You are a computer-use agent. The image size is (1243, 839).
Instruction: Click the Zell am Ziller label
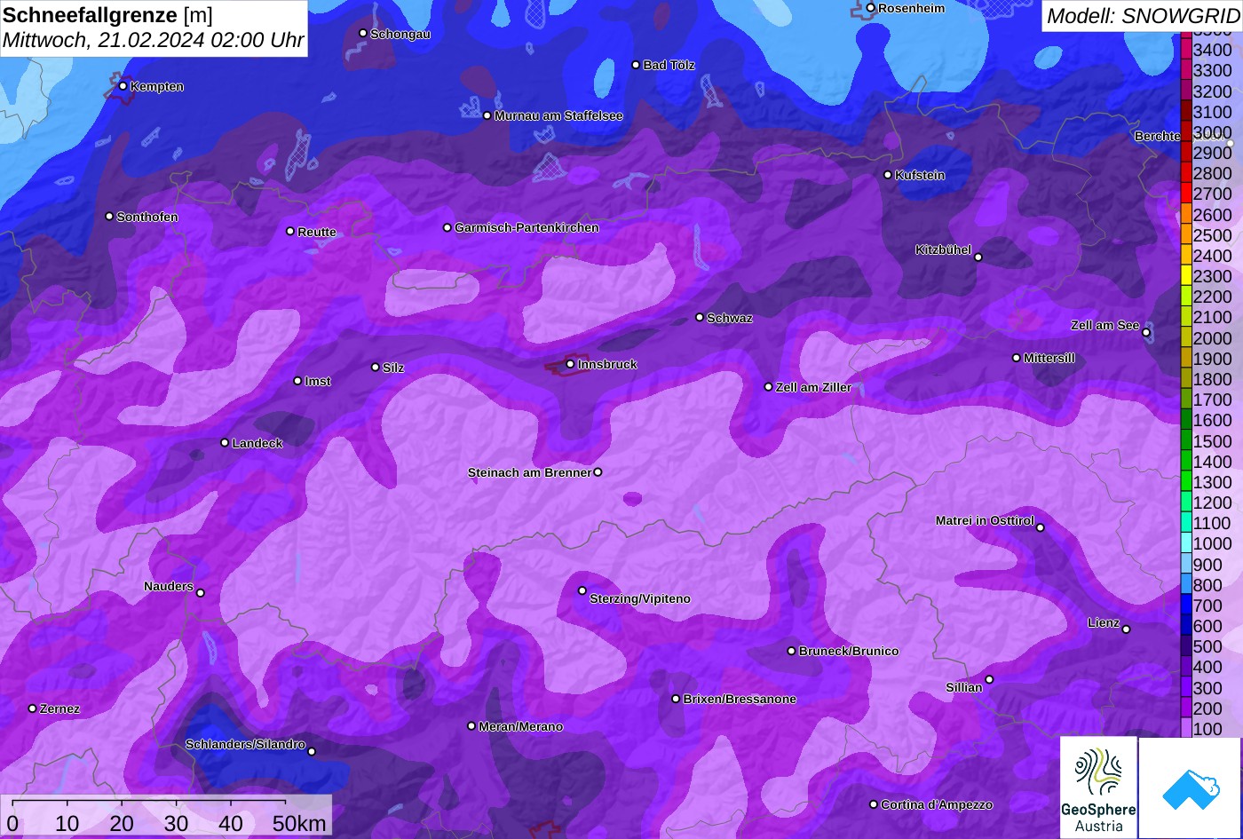[813, 387]
